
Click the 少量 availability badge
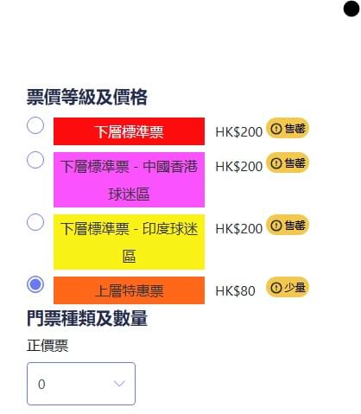point(288,287)
